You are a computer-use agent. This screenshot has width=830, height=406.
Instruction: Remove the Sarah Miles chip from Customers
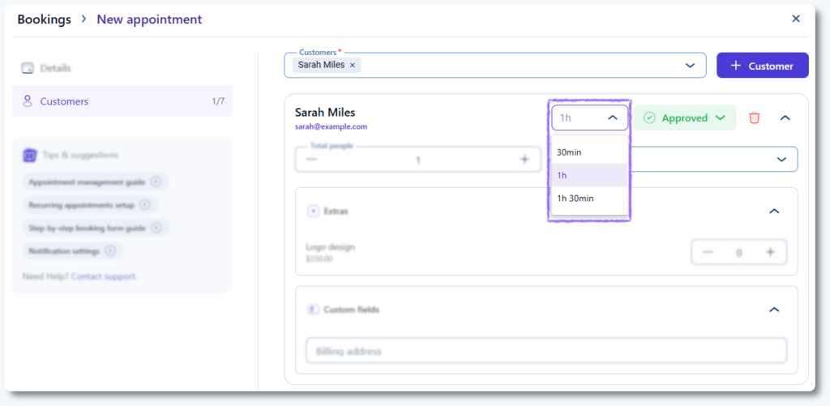[x=353, y=65]
